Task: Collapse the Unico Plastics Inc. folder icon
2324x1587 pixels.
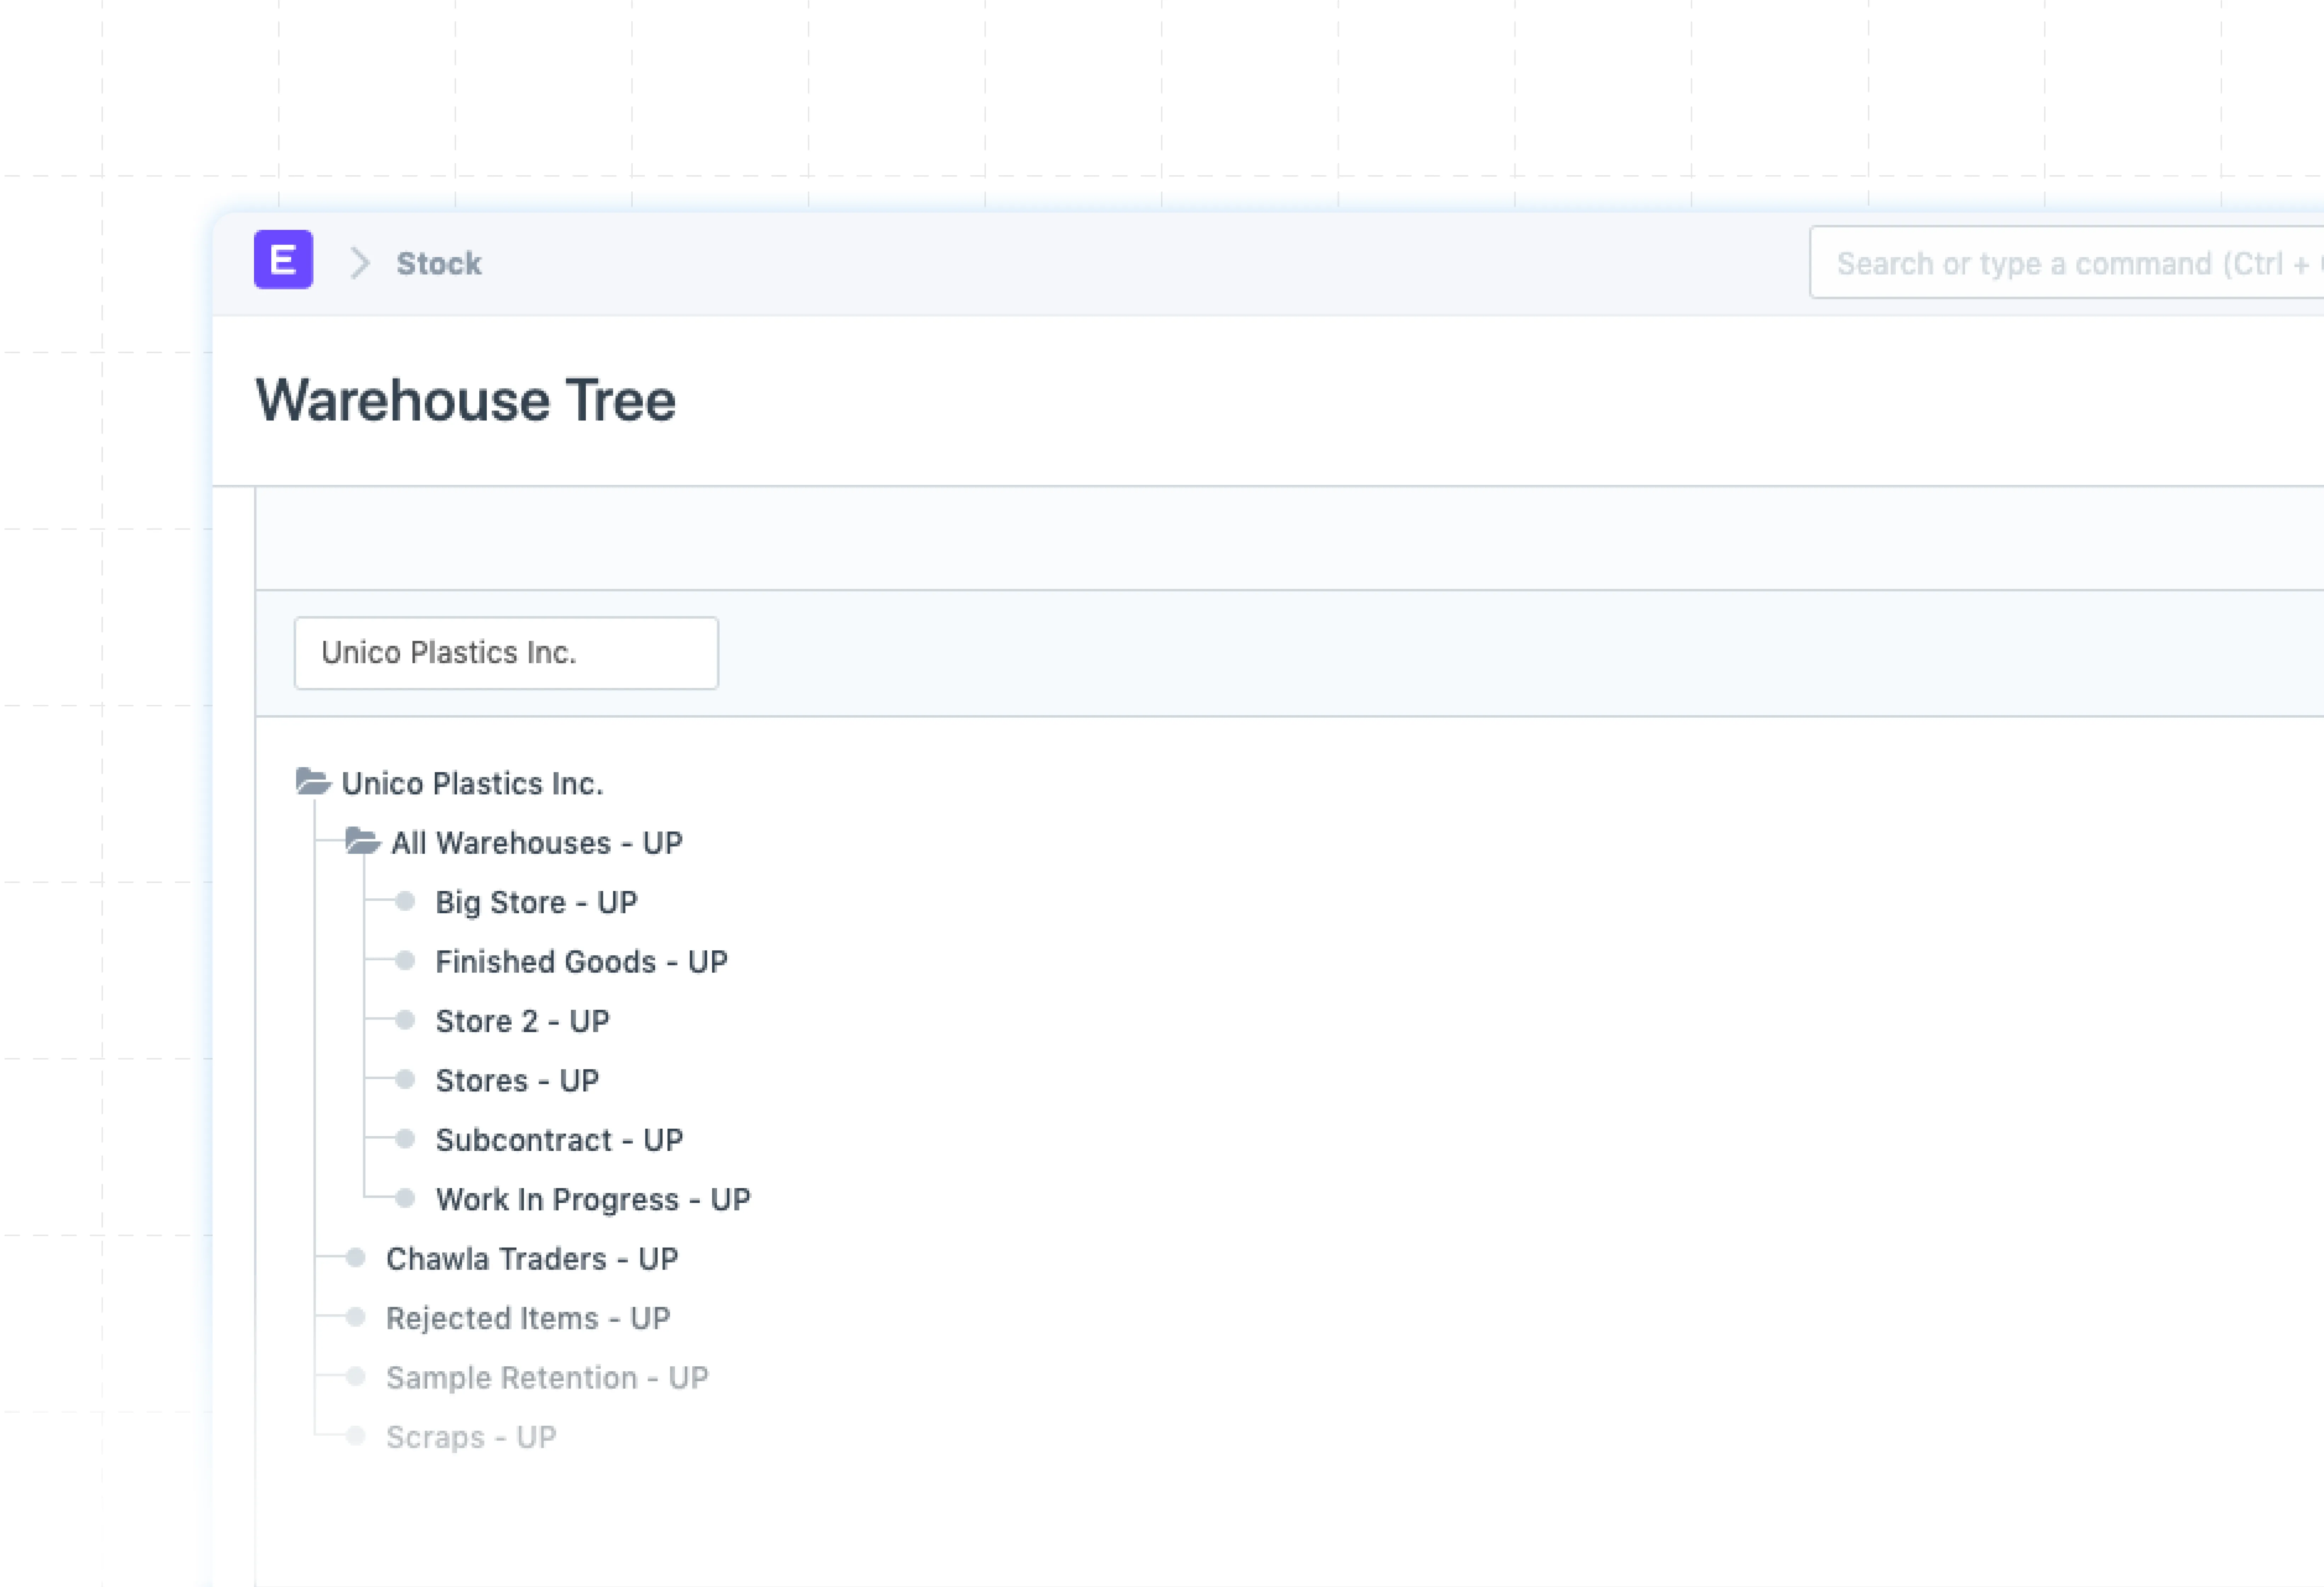Action: (313, 782)
